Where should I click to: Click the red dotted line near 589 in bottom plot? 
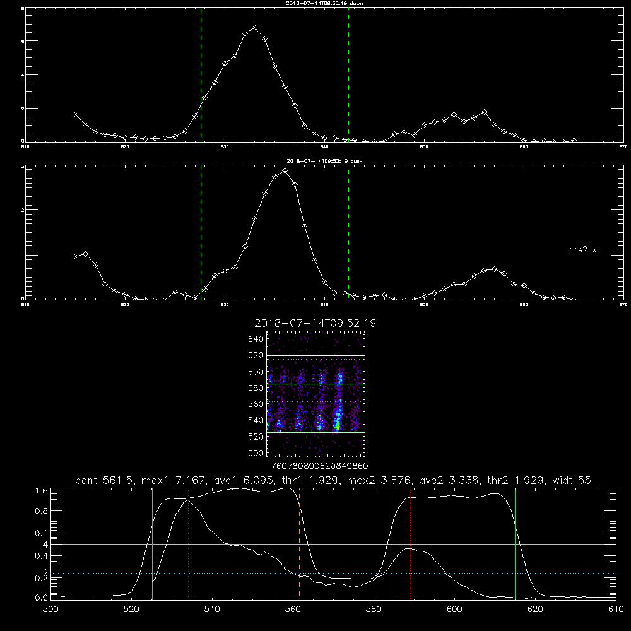[411, 543]
